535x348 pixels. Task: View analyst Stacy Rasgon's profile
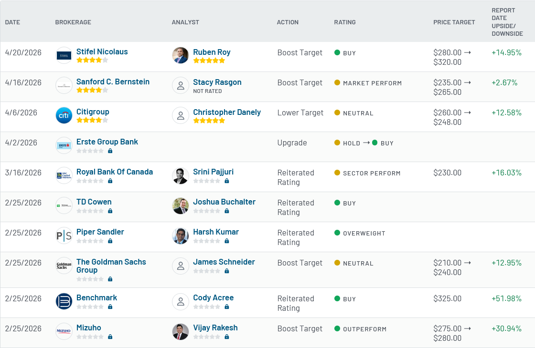(217, 82)
